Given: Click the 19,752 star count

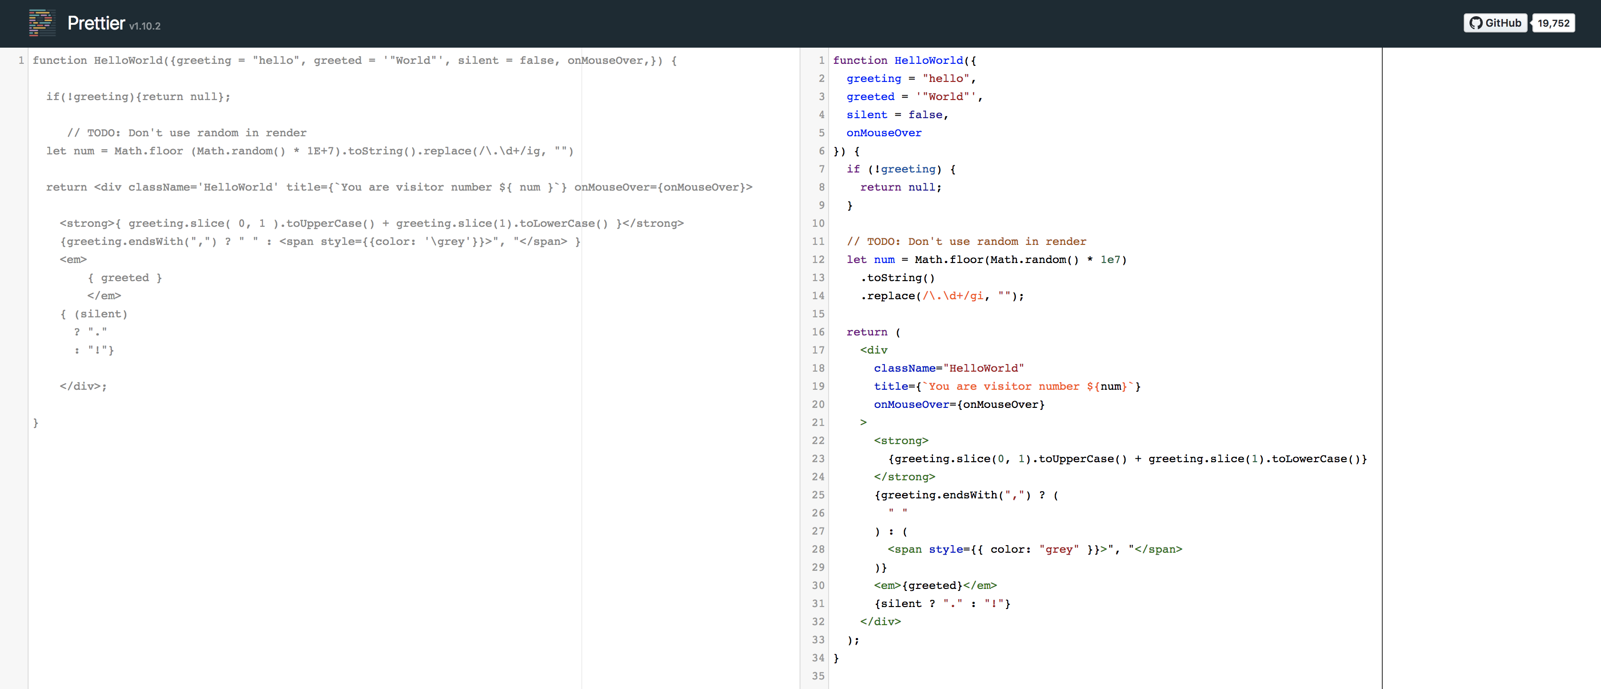Looking at the screenshot, I should [x=1553, y=23].
